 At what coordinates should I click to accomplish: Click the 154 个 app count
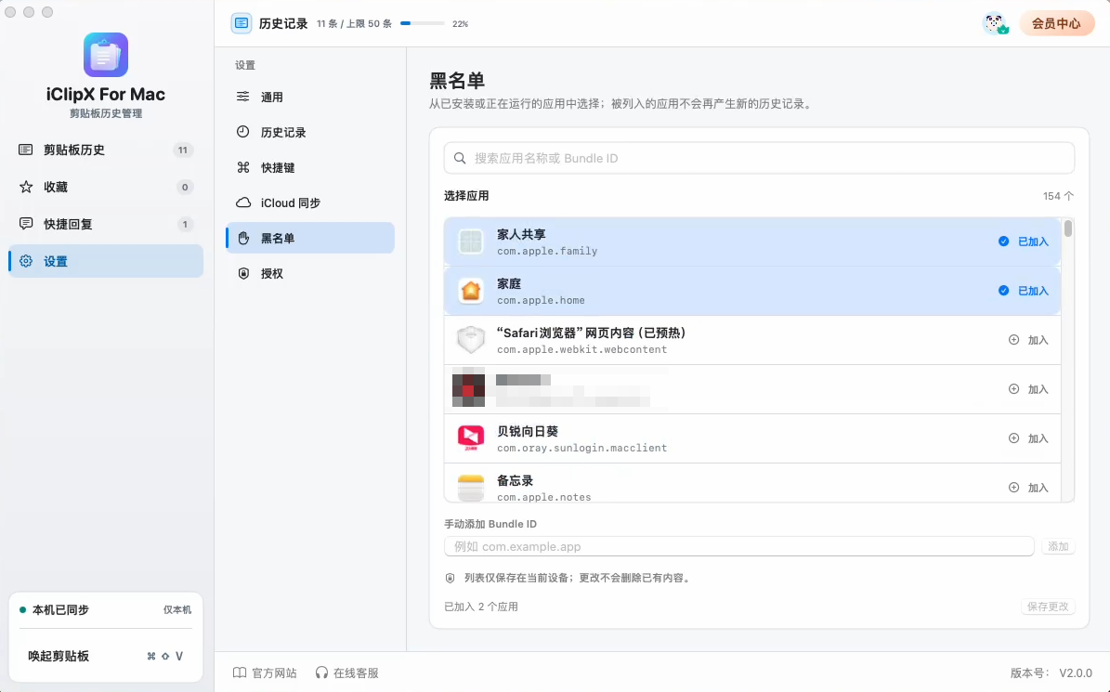pos(1058,196)
